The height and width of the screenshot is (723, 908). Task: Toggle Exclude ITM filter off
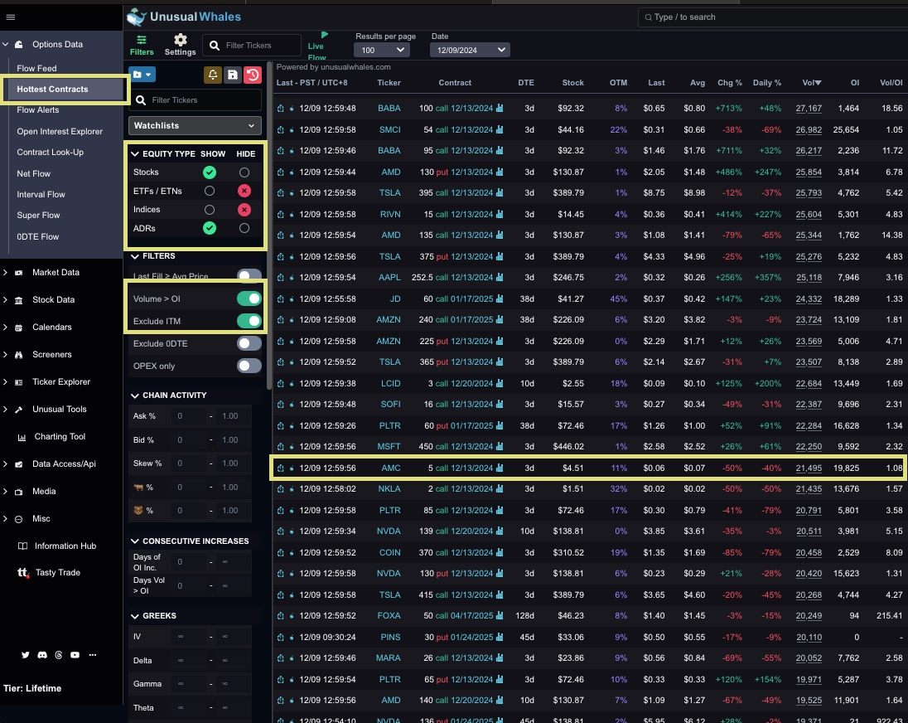click(x=249, y=321)
